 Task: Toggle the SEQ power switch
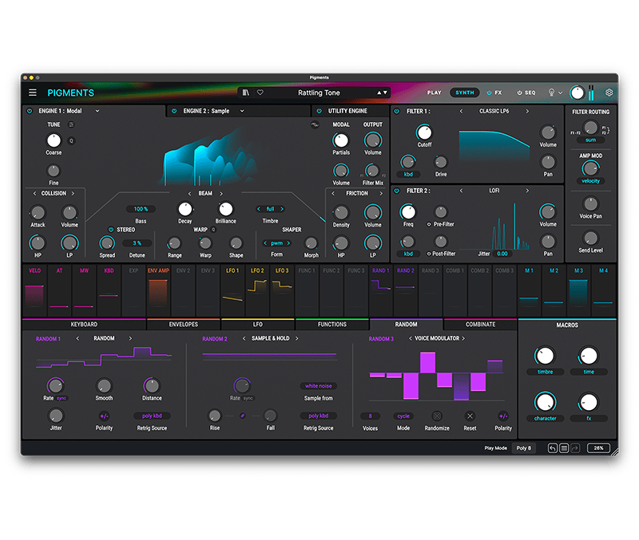click(520, 93)
